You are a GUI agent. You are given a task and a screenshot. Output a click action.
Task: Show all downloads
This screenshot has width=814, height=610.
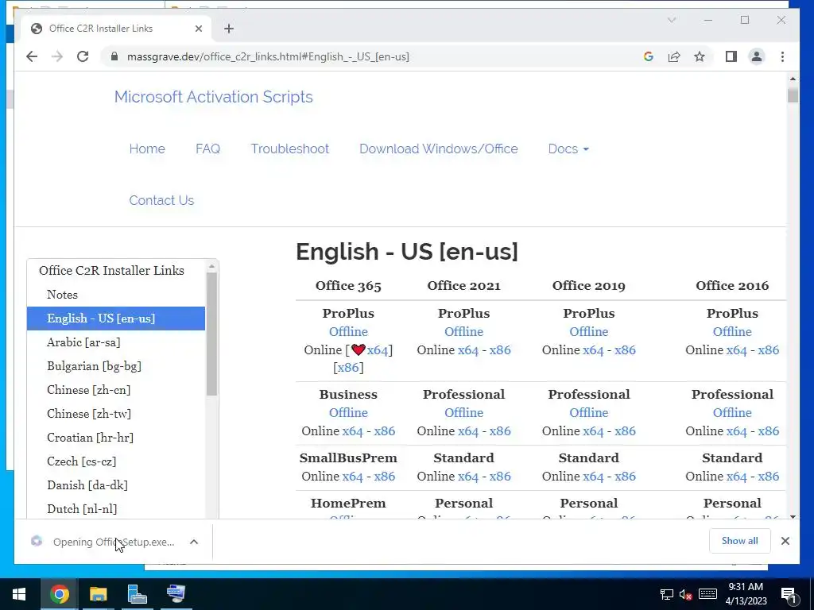click(x=740, y=541)
